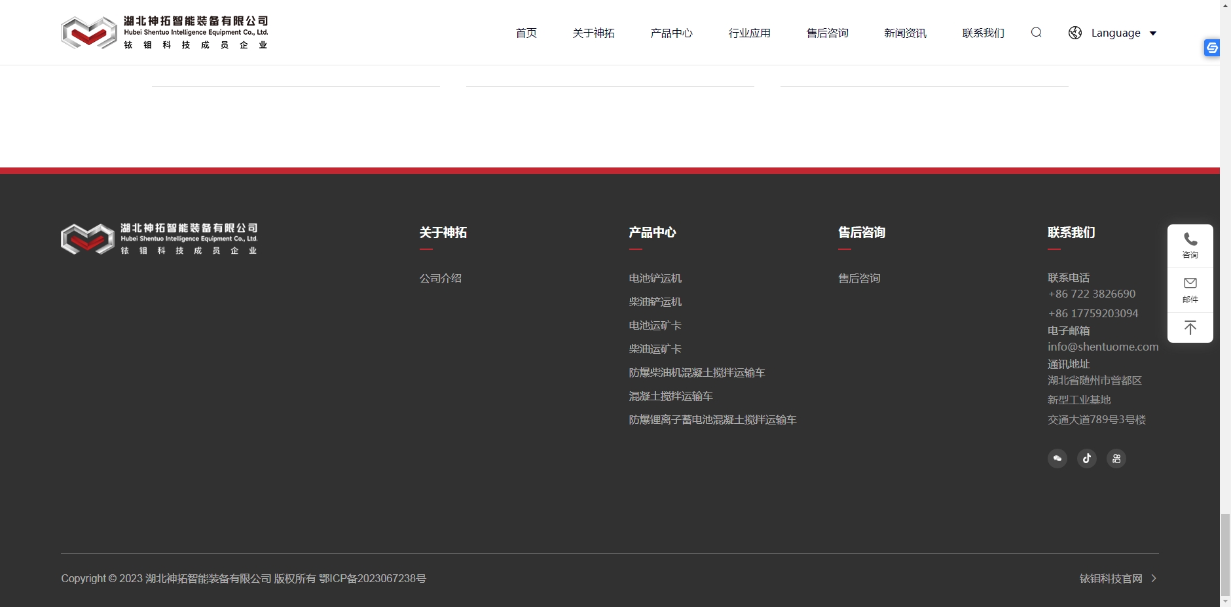Click the ICP备2023067238号 filing link
This screenshot has width=1231, height=607.
pyautogui.click(x=372, y=578)
